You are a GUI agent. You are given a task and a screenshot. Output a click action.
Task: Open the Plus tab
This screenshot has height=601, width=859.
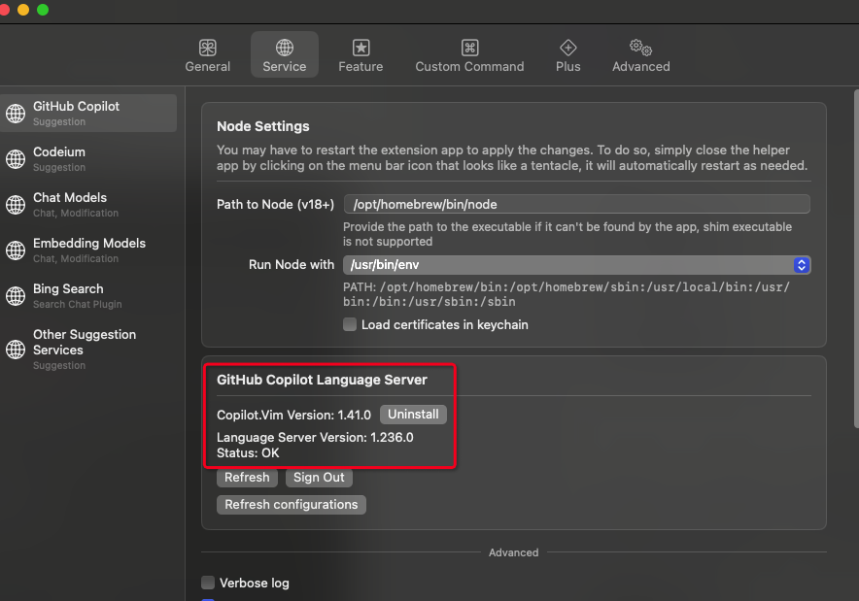point(568,54)
